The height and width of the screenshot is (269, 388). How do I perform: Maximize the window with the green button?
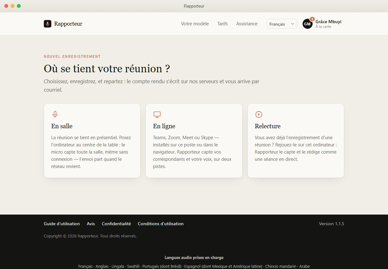point(19,6)
